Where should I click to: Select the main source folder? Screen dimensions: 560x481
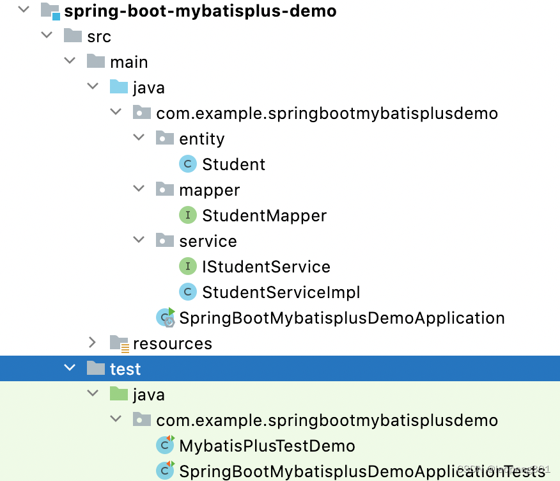click(x=128, y=62)
